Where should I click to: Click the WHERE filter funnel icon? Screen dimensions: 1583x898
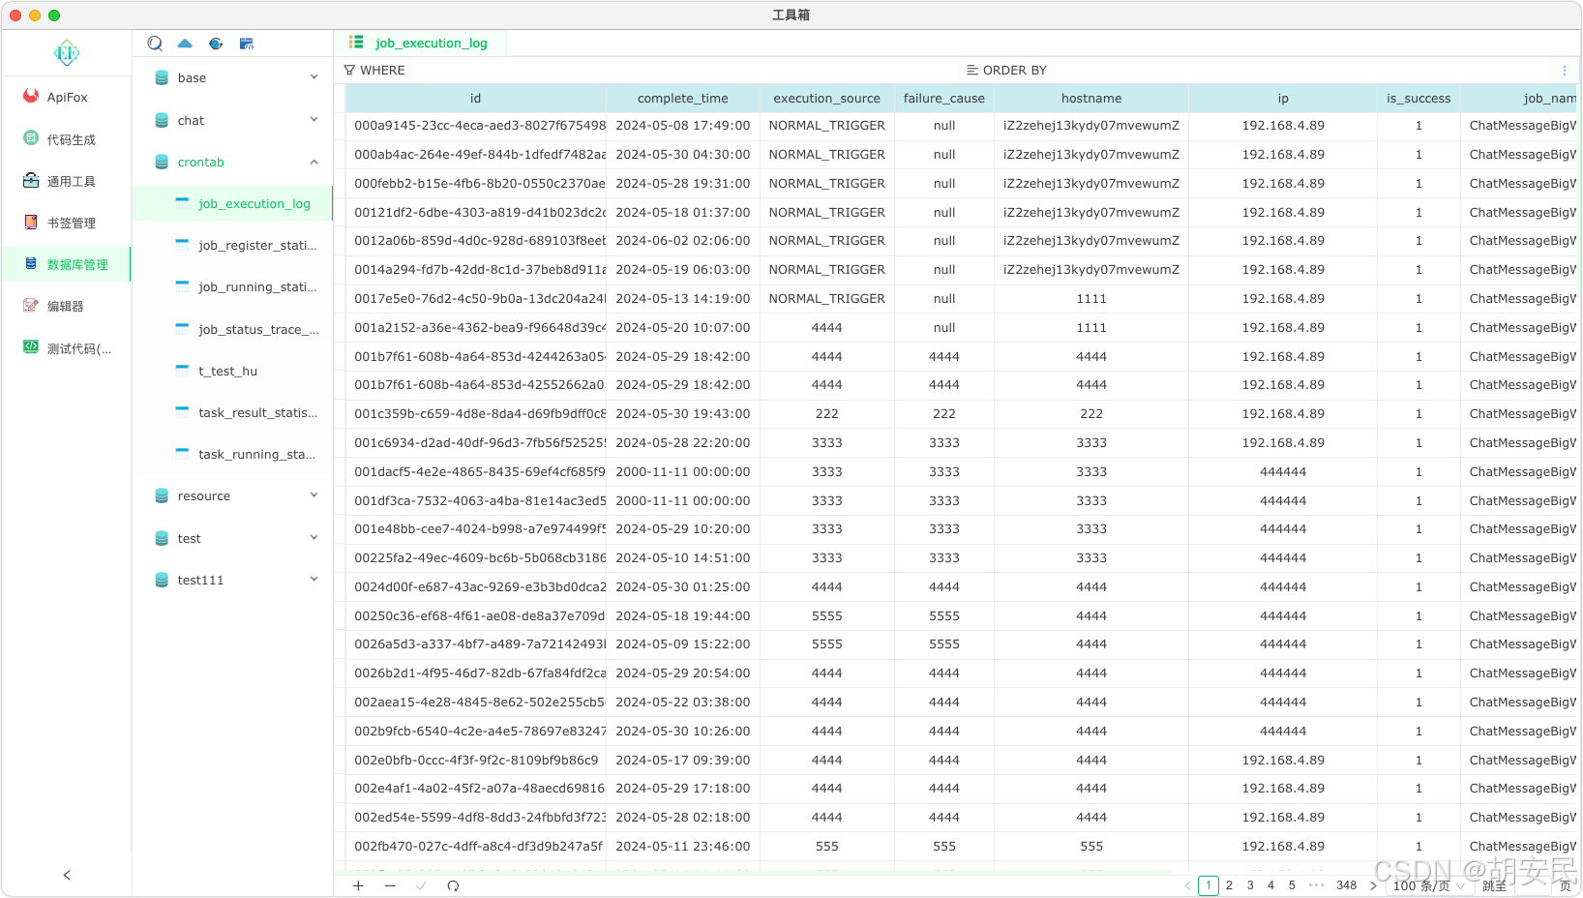[x=350, y=71]
